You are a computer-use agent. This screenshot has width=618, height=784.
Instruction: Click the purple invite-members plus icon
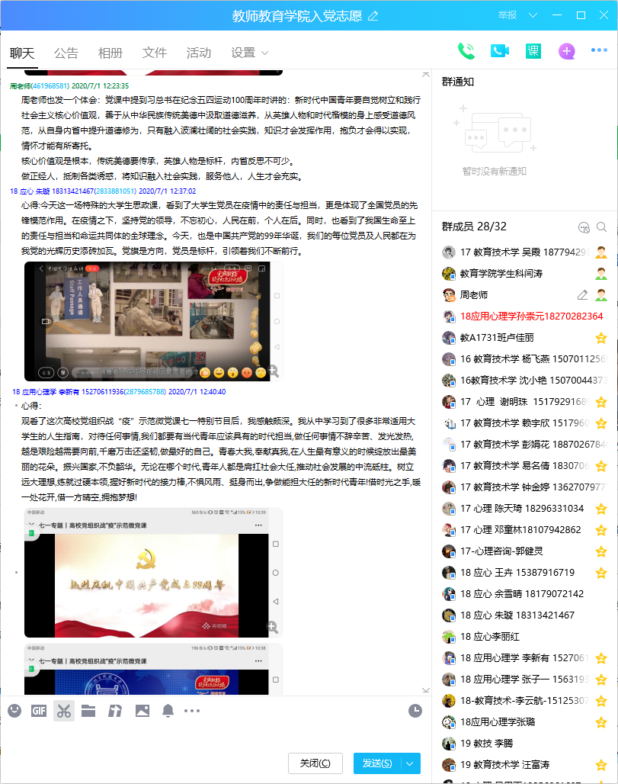pos(566,51)
